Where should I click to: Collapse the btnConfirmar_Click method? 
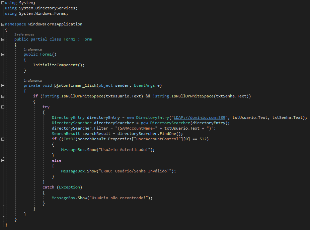(3, 85)
